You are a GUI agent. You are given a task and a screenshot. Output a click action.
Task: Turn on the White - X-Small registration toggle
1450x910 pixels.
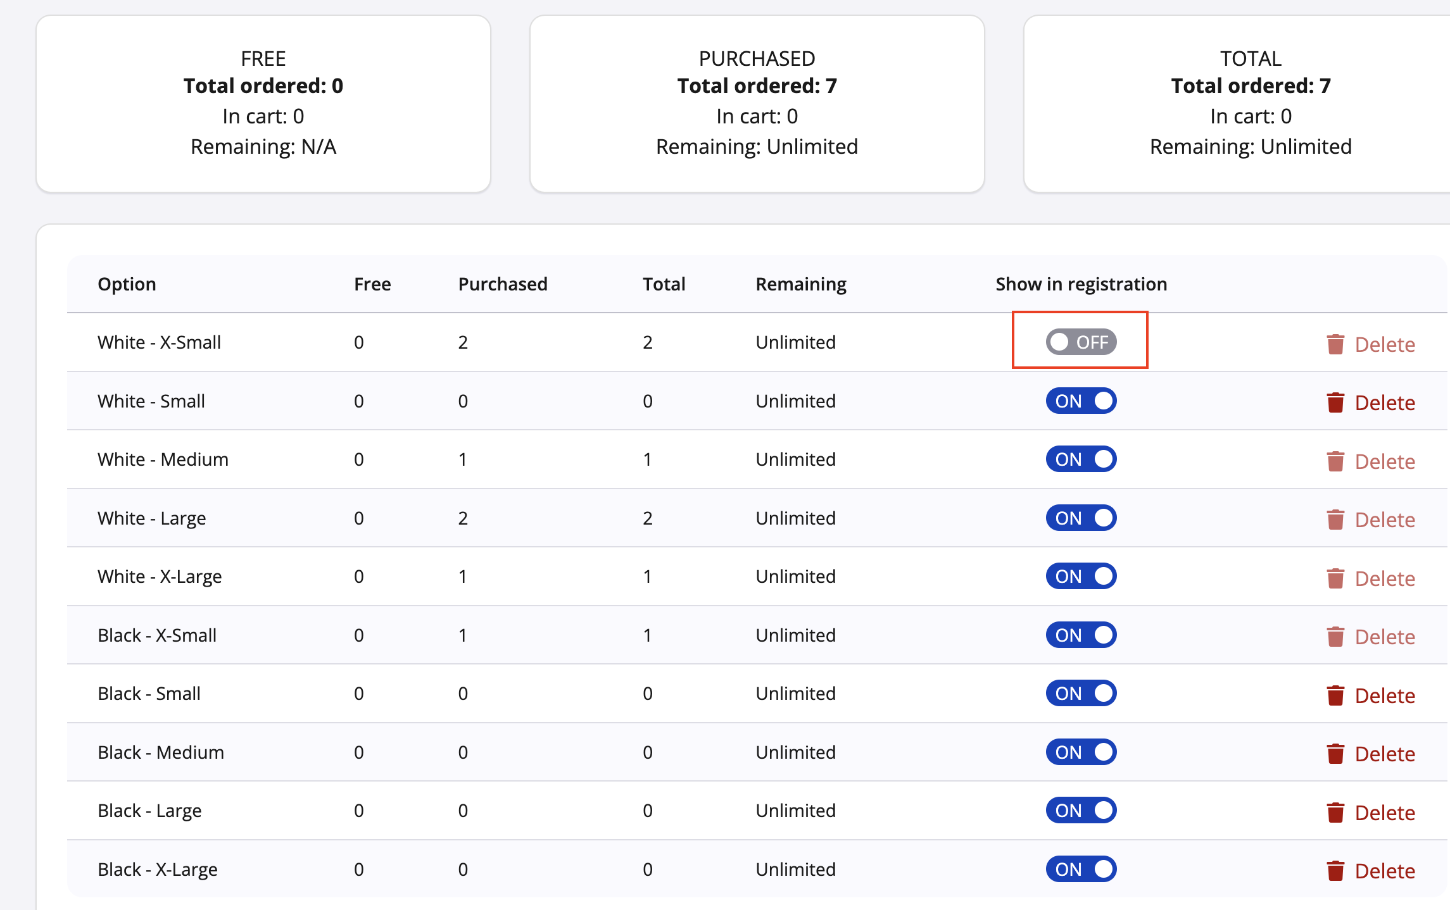click(x=1080, y=342)
